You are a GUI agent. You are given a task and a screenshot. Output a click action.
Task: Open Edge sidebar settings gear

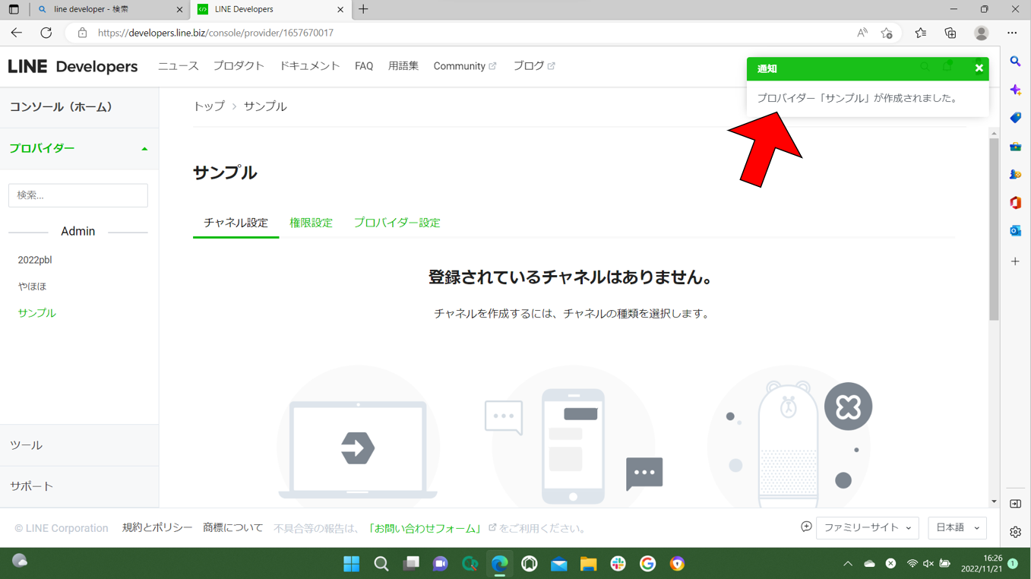pos(1015,532)
